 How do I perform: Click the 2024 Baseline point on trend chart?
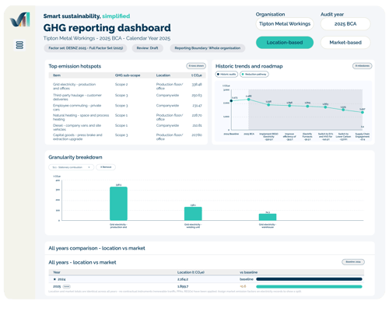point(231,101)
